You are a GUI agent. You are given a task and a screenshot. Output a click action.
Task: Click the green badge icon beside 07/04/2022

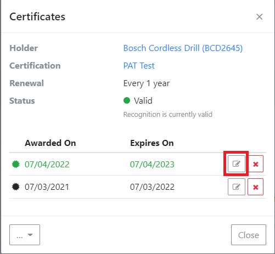tap(16, 164)
